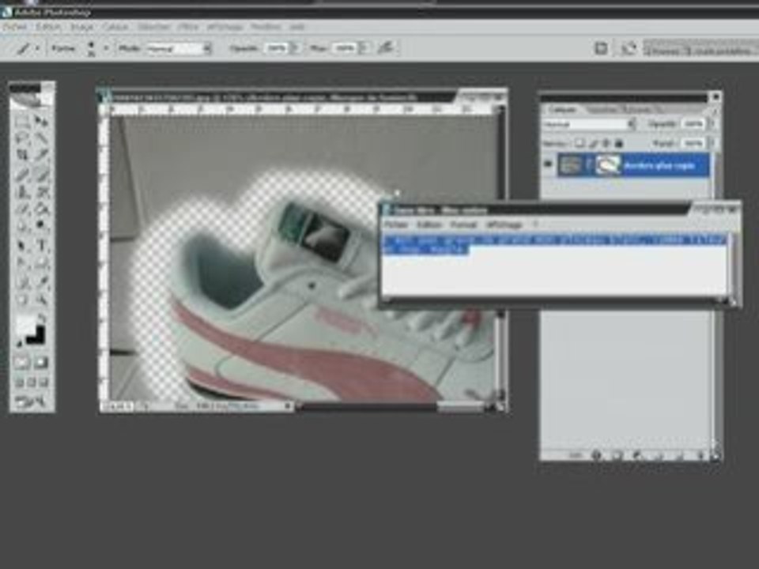
Task: Select the Dodge tool
Action: (x=42, y=226)
